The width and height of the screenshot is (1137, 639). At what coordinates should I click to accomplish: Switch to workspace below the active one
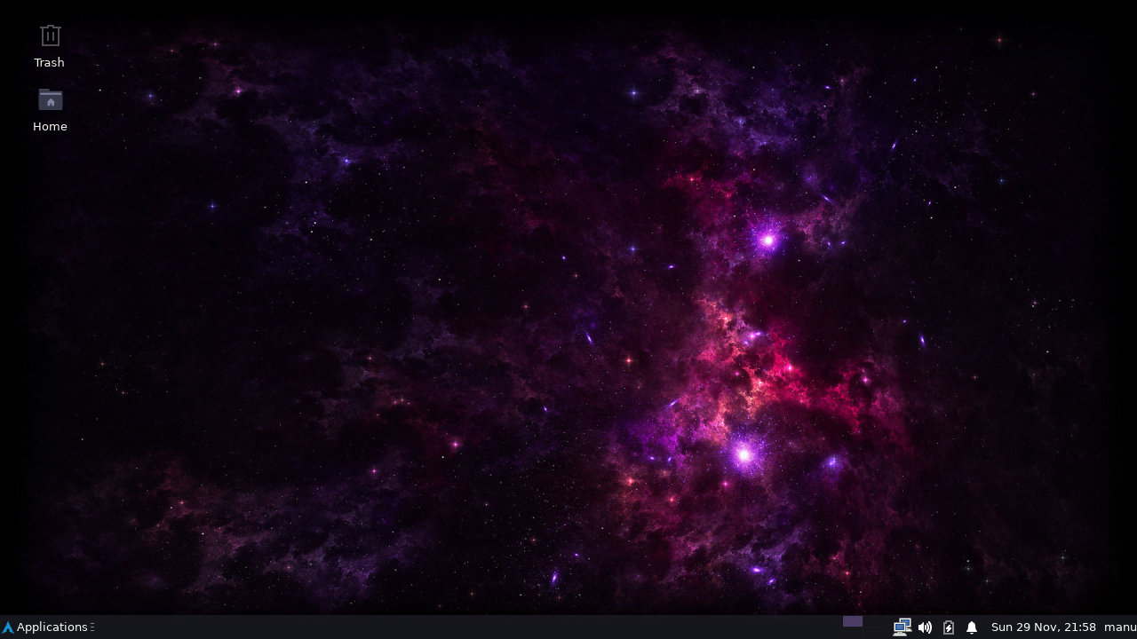tap(853, 634)
